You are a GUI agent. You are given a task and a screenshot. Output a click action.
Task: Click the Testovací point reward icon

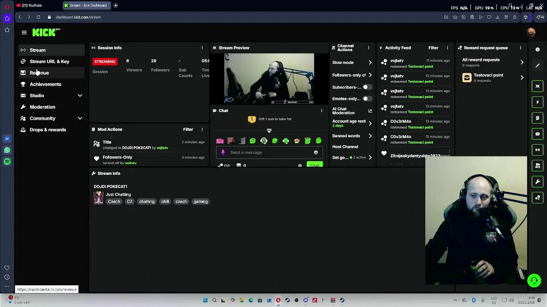tap(467, 78)
